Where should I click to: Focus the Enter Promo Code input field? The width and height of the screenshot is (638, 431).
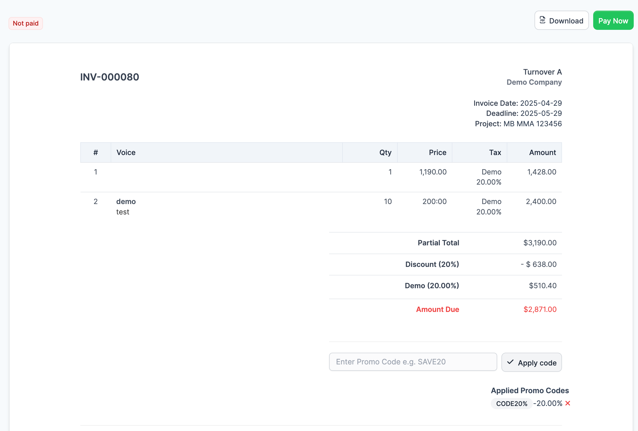coord(413,362)
